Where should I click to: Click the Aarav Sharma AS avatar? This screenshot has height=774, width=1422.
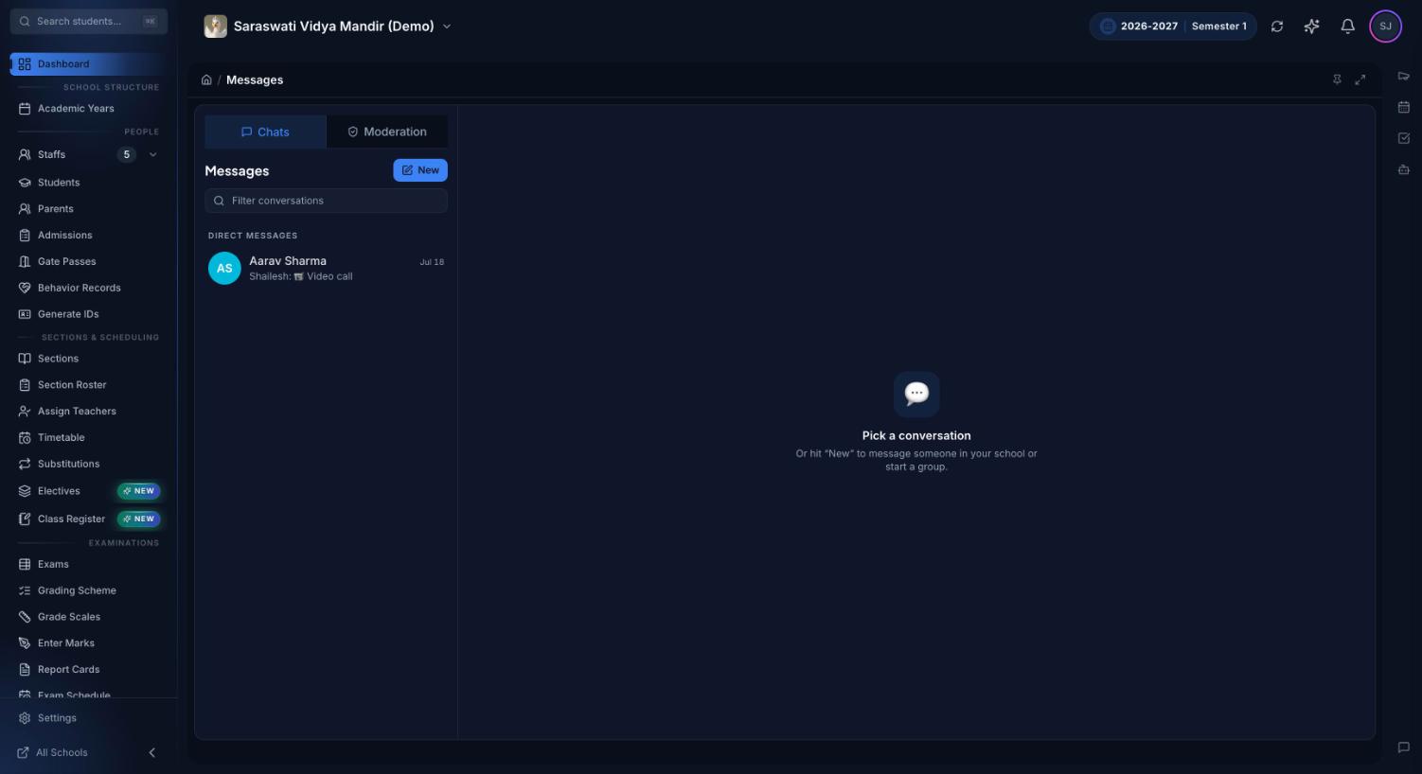224,268
